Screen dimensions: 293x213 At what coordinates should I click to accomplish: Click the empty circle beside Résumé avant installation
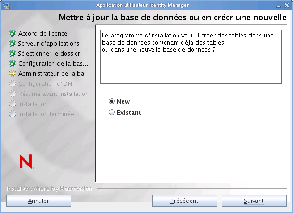click(13, 94)
